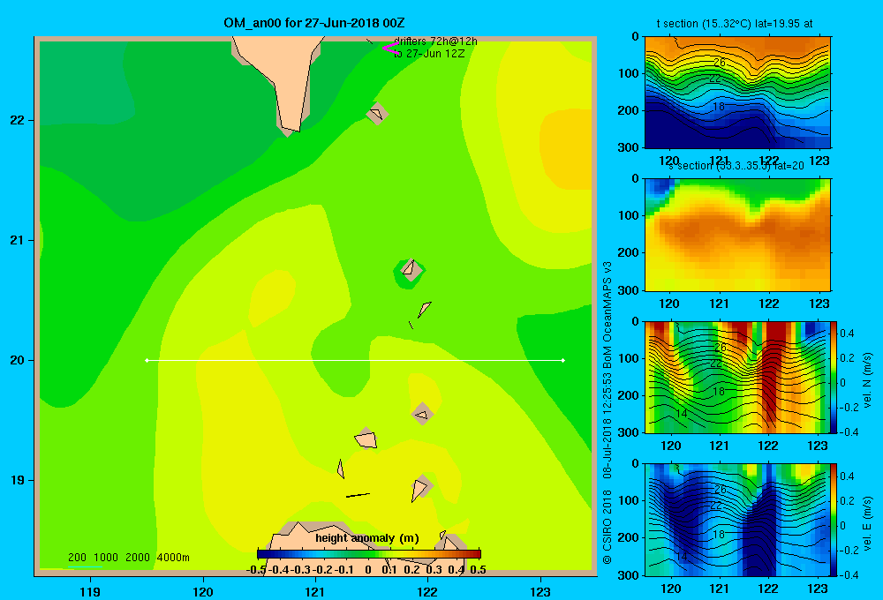Image resolution: width=883 pixels, height=600 pixels.
Task: Click longitude label 123 on the main map axis
Action: [x=540, y=591]
